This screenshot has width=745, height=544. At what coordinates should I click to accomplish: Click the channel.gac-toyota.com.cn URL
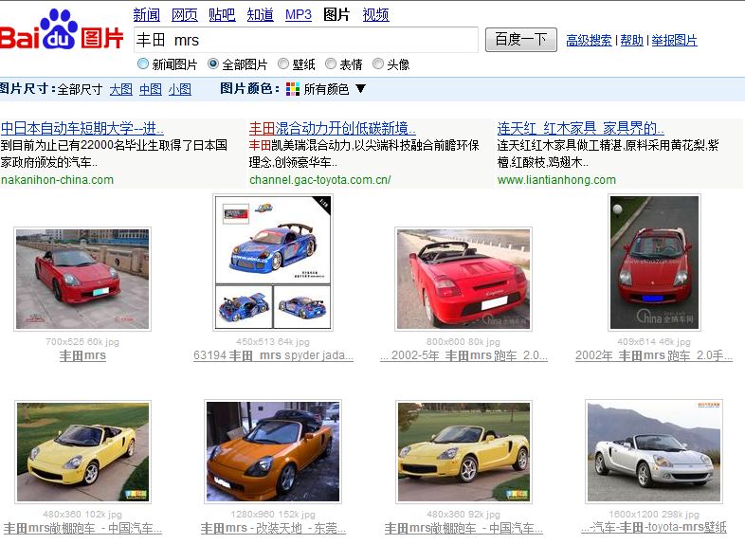pos(319,180)
